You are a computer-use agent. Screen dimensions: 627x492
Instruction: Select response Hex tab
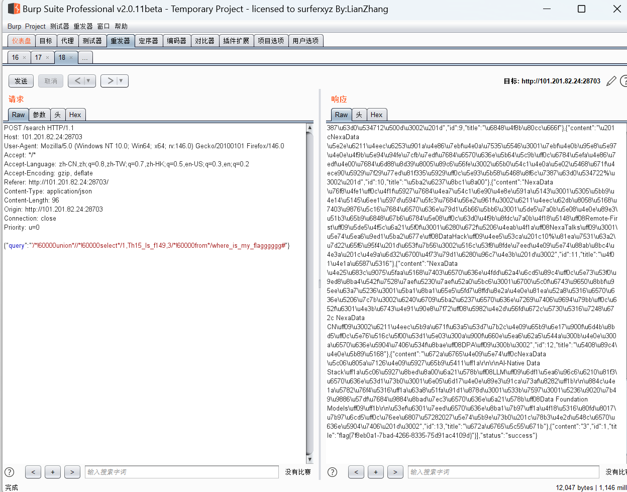[x=377, y=115]
